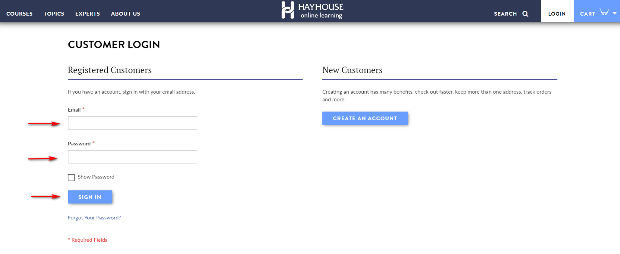Go to the Experts menu item
Image resolution: width=620 pixels, height=254 pixels.
[x=88, y=14]
